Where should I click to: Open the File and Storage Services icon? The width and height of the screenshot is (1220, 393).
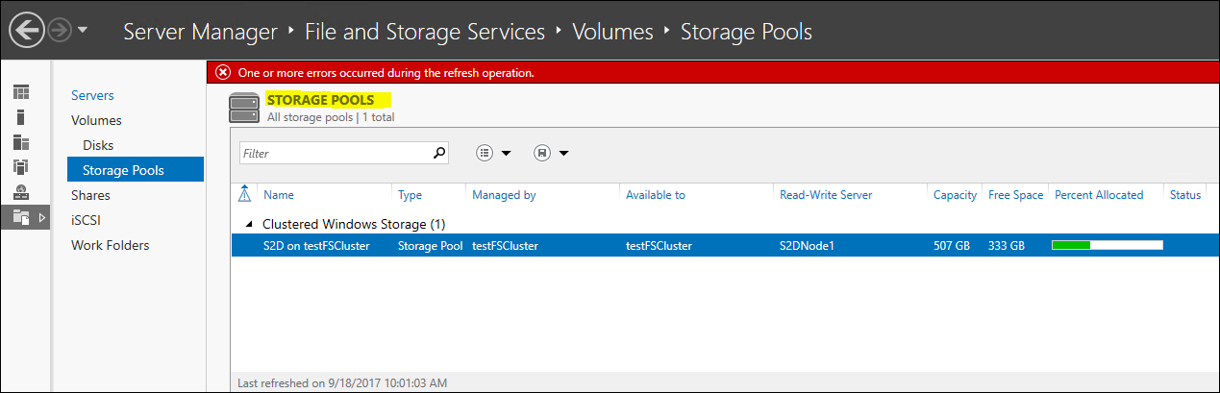[x=21, y=218]
